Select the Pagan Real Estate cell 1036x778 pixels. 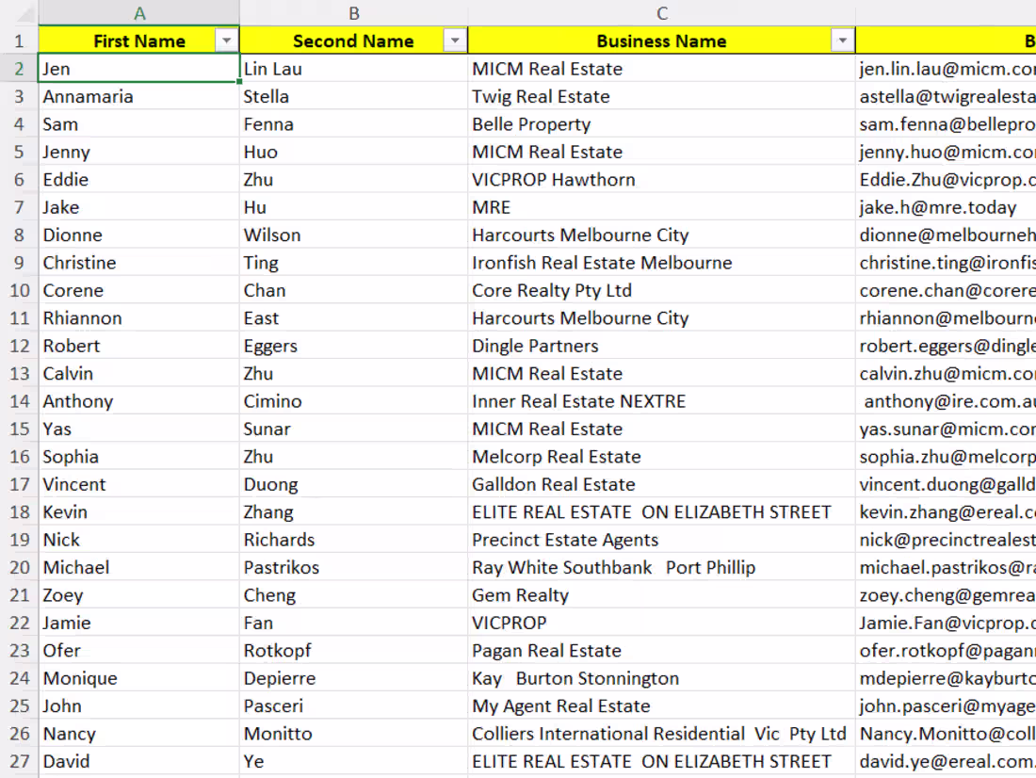tap(661, 651)
